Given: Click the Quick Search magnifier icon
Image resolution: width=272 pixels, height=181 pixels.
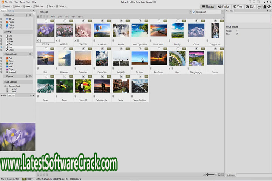Looking at the screenshot, I should (194, 12).
